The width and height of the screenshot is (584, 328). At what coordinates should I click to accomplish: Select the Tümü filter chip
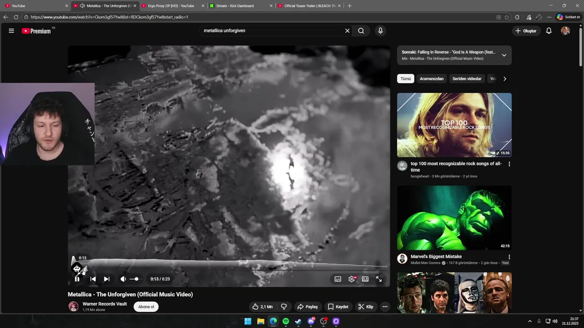(x=406, y=79)
